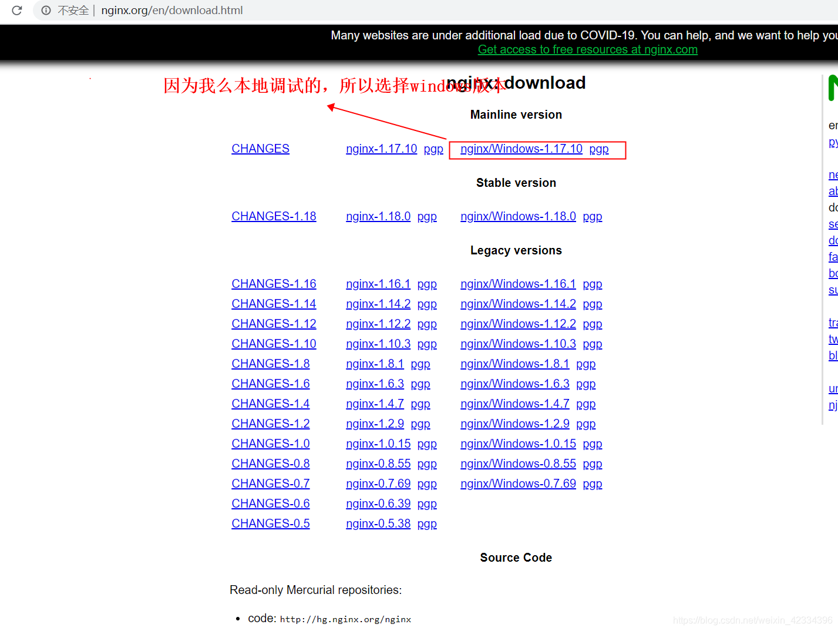Download nginx-0.5.38 source
838x631 pixels.
(378, 523)
